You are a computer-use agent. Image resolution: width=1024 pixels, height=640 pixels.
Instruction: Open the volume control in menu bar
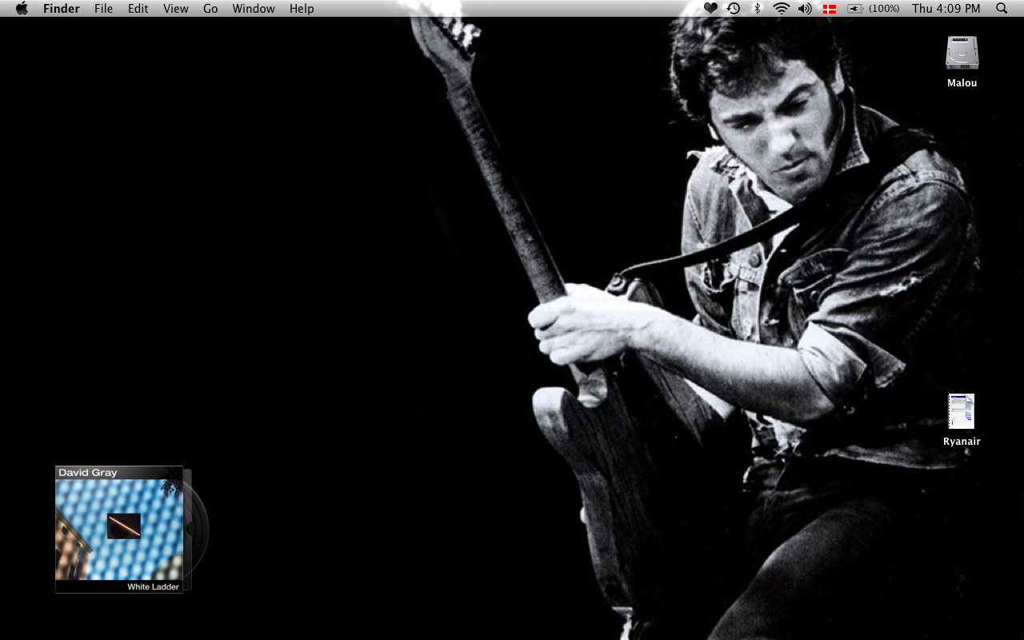805,9
